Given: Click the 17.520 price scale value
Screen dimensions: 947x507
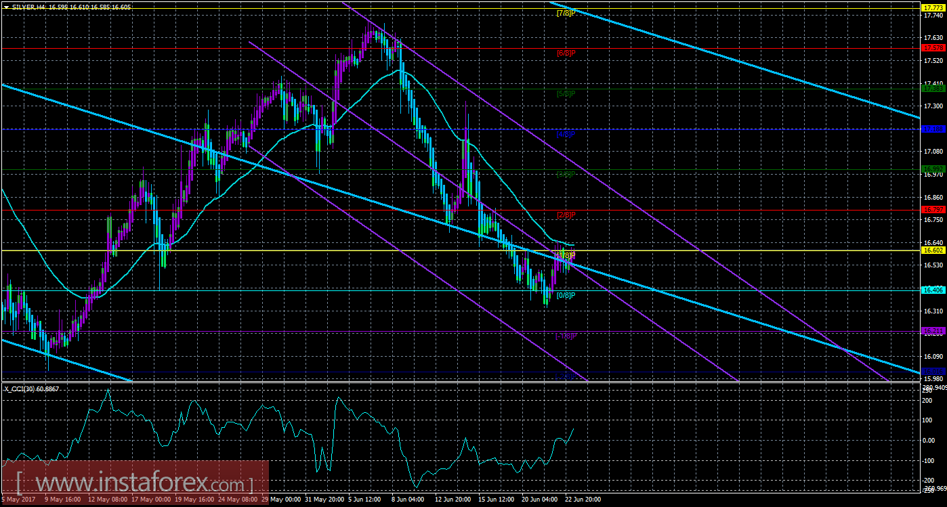Looking at the screenshot, I should pos(933,60).
